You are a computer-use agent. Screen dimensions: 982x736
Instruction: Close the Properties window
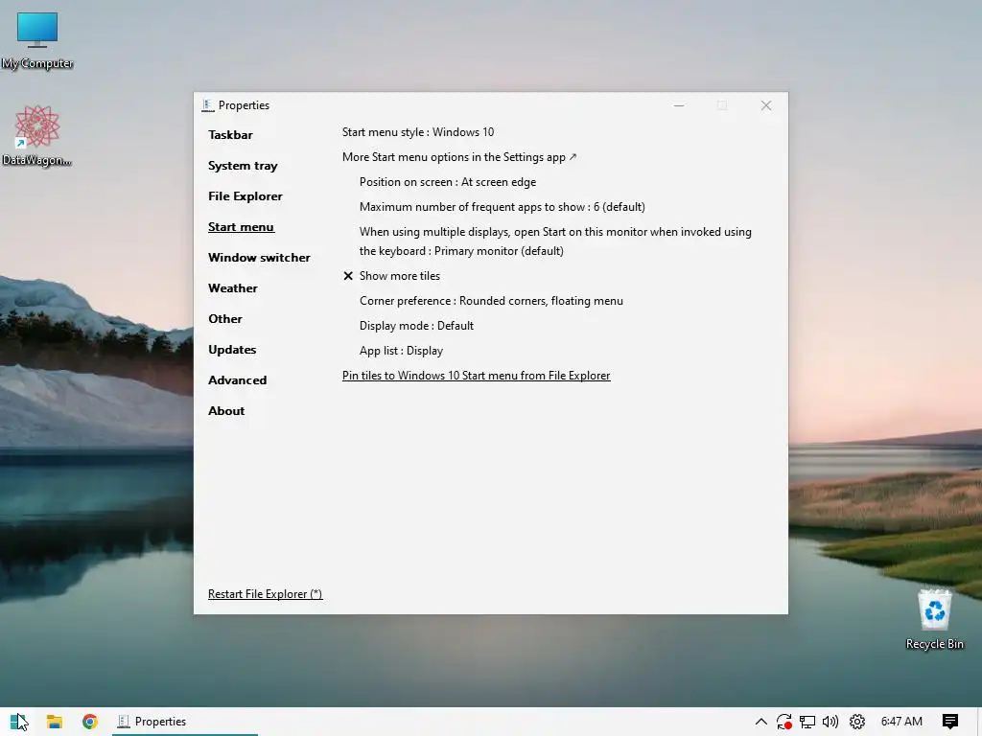[x=766, y=105]
